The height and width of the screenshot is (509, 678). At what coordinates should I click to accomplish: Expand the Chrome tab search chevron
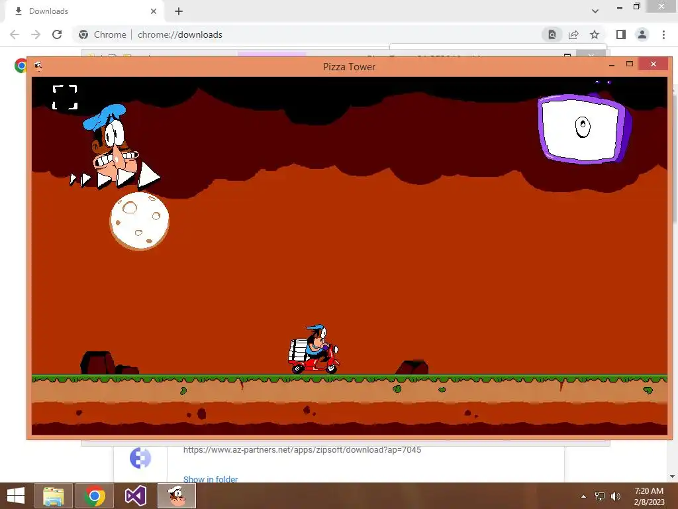point(595,11)
